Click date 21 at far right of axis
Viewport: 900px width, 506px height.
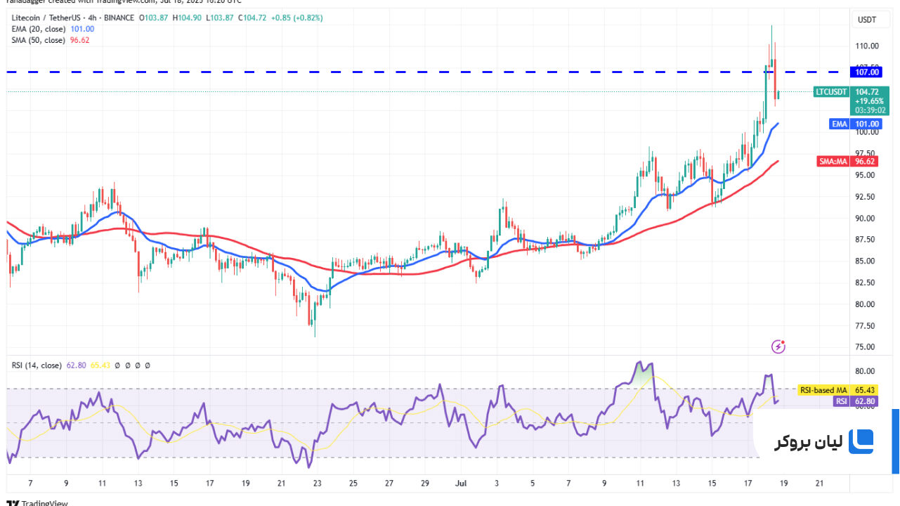819,484
